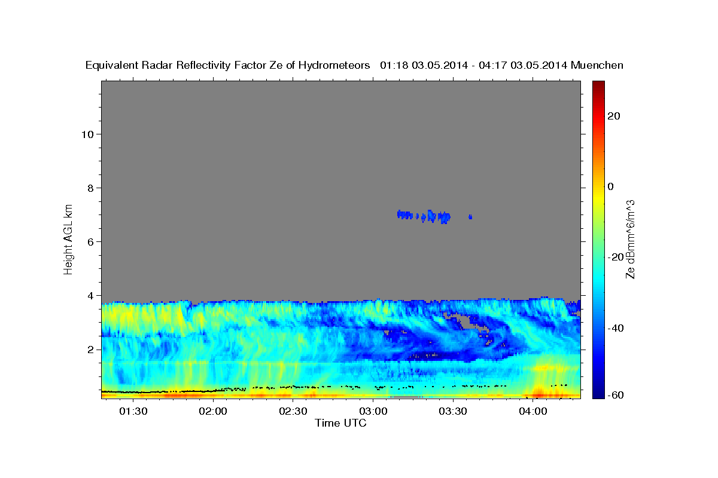Click the colorbar label -20

(616, 257)
